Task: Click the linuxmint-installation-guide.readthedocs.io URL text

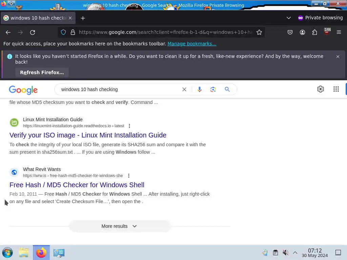Action: [74, 126]
